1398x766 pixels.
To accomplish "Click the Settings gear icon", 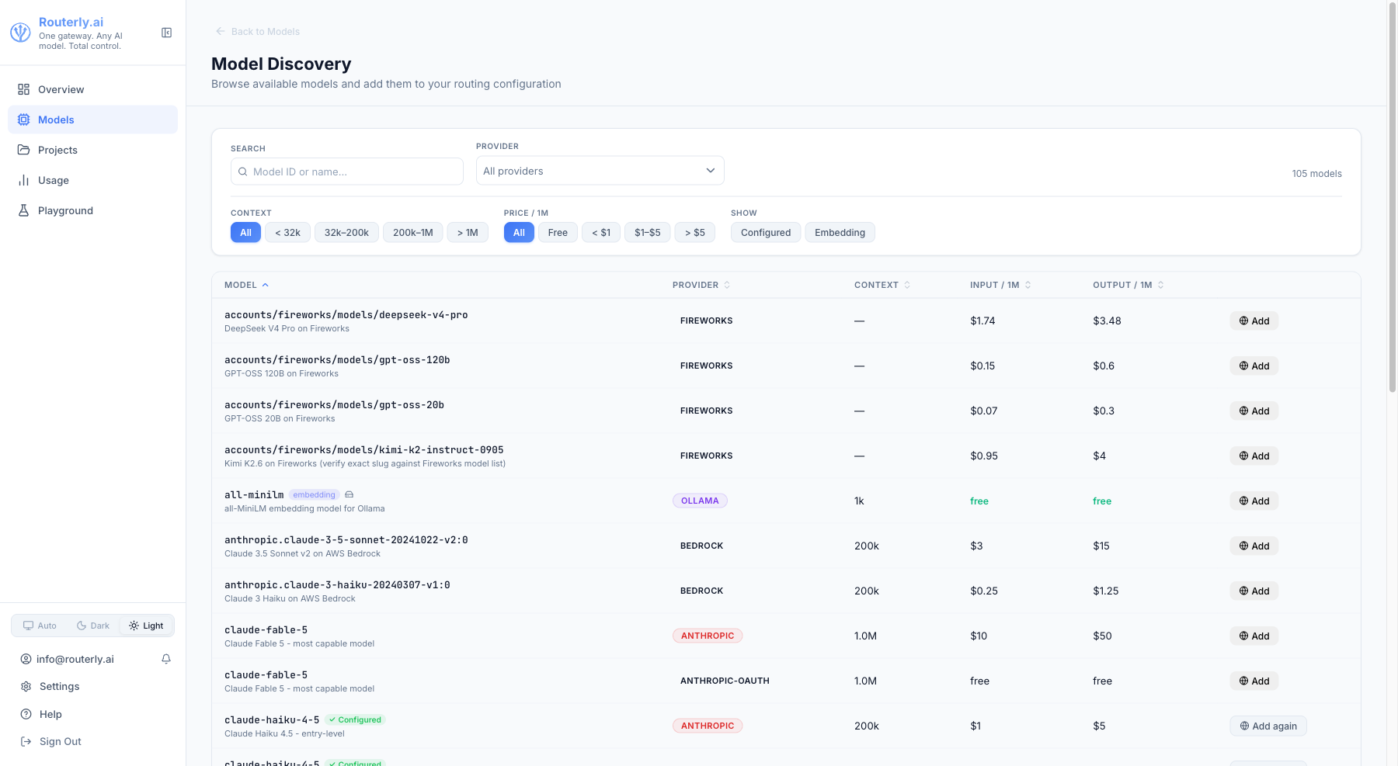I will [x=26, y=687].
